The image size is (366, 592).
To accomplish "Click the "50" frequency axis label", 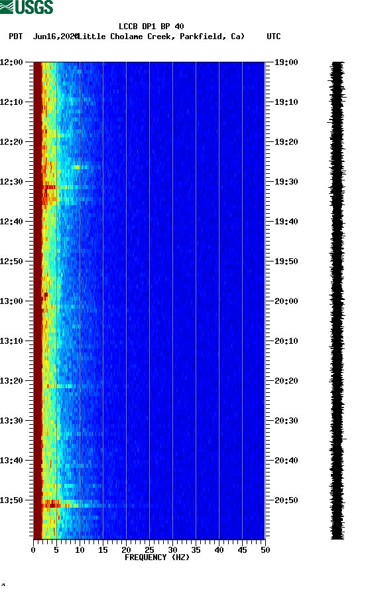I will (265, 550).
